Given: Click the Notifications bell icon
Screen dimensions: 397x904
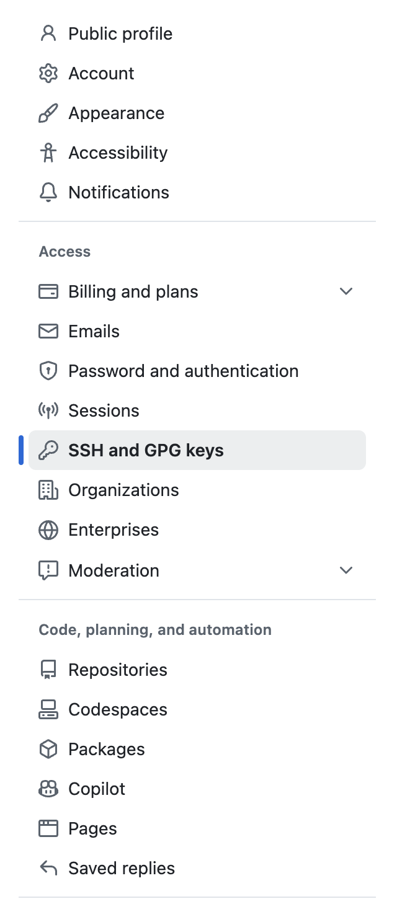Looking at the screenshot, I should [48, 192].
